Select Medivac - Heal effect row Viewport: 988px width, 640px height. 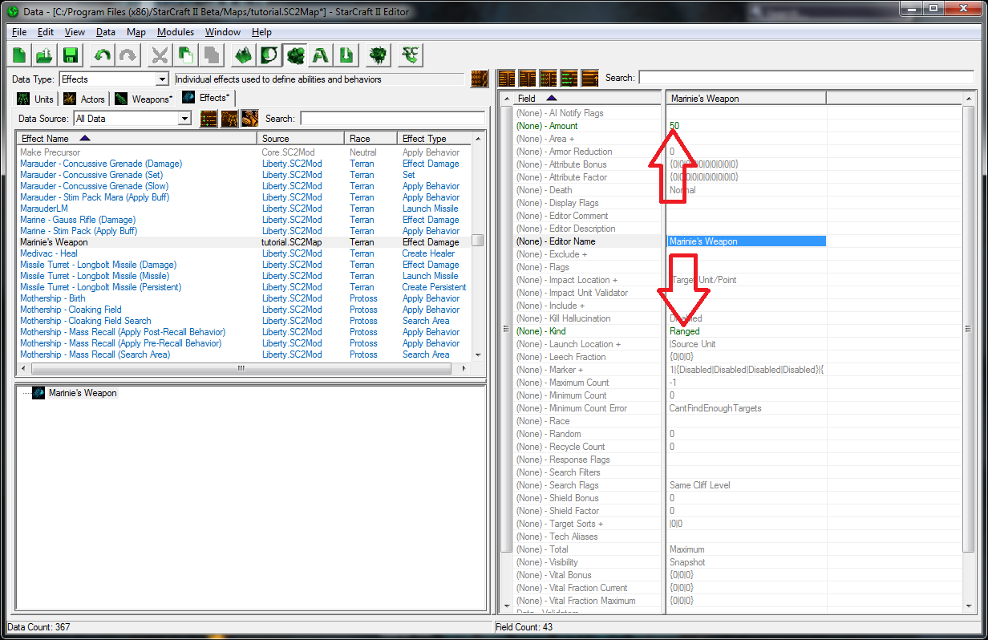coord(245,253)
